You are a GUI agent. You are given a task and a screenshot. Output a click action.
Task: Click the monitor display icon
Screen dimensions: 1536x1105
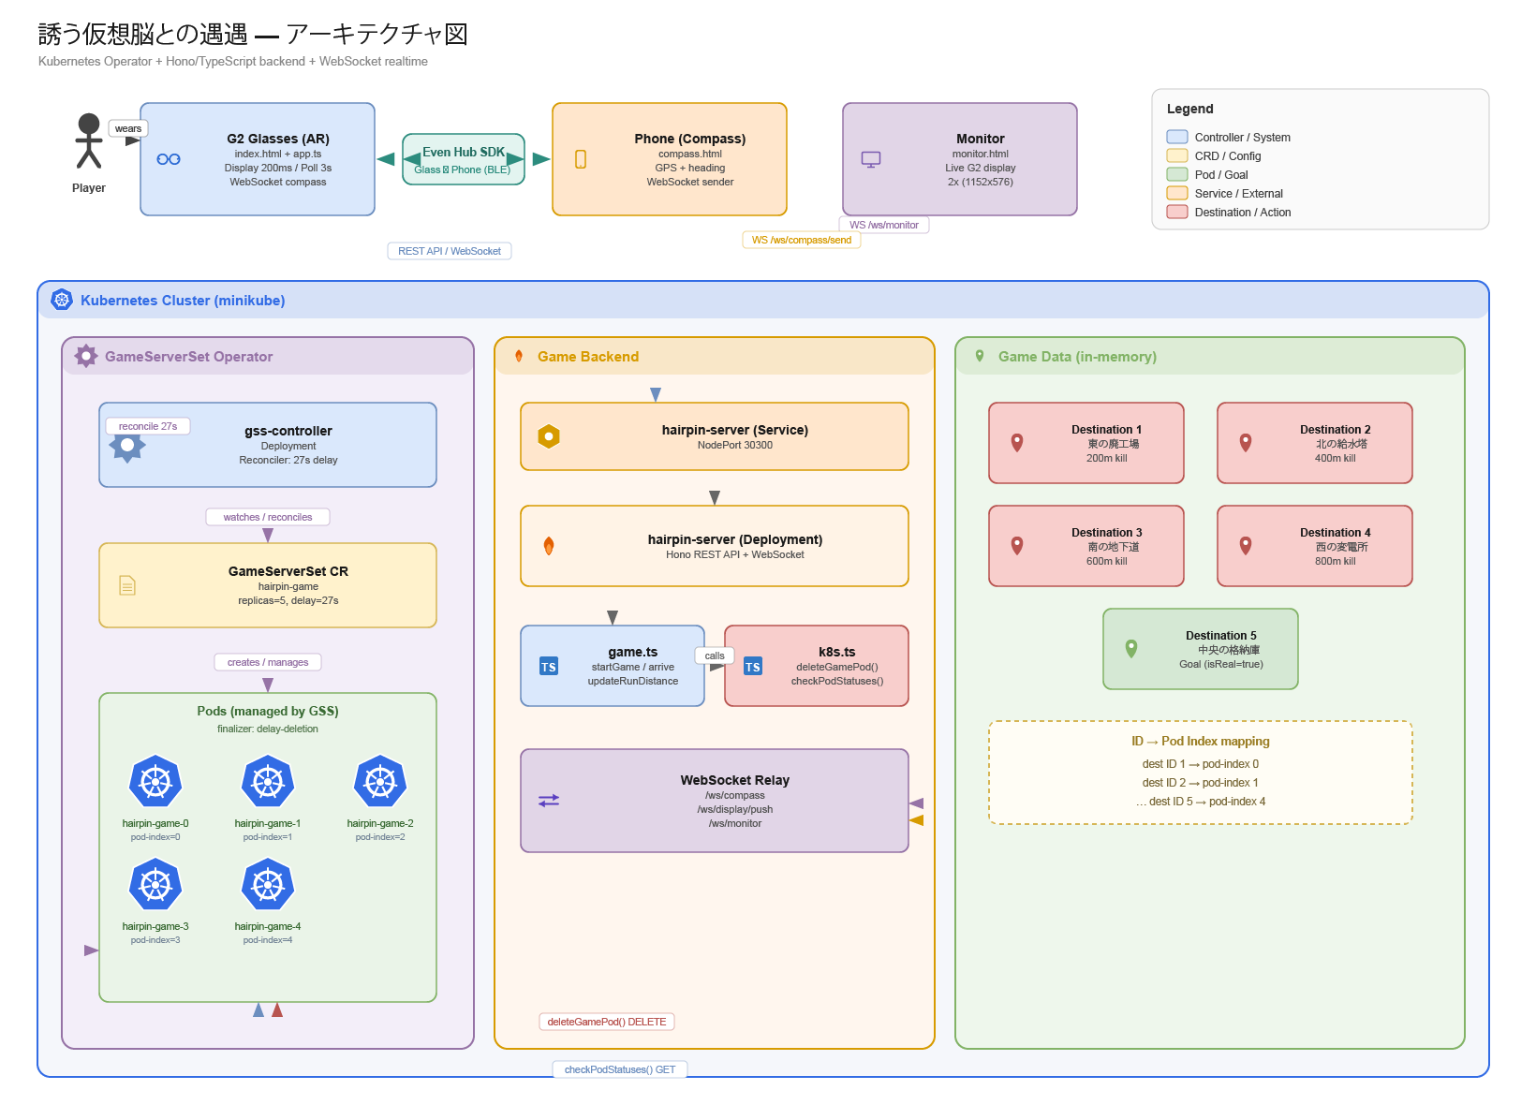(x=871, y=159)
